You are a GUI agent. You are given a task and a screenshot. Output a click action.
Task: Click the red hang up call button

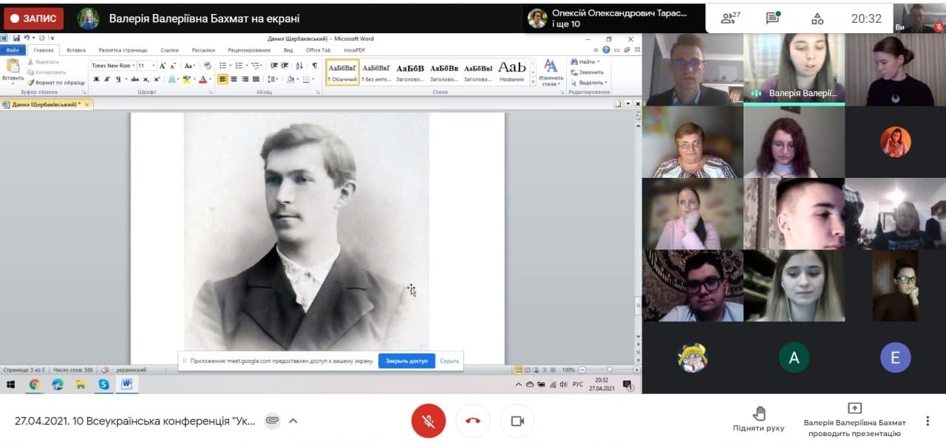click(473, 421)
